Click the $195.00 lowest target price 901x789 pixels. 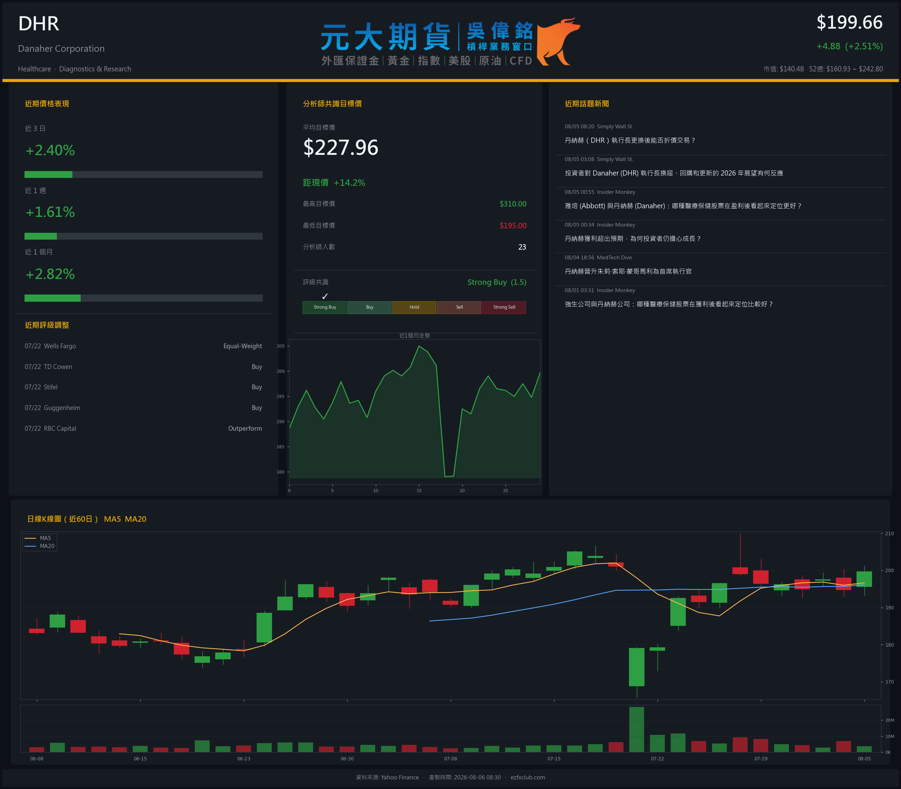pos(513,226)
